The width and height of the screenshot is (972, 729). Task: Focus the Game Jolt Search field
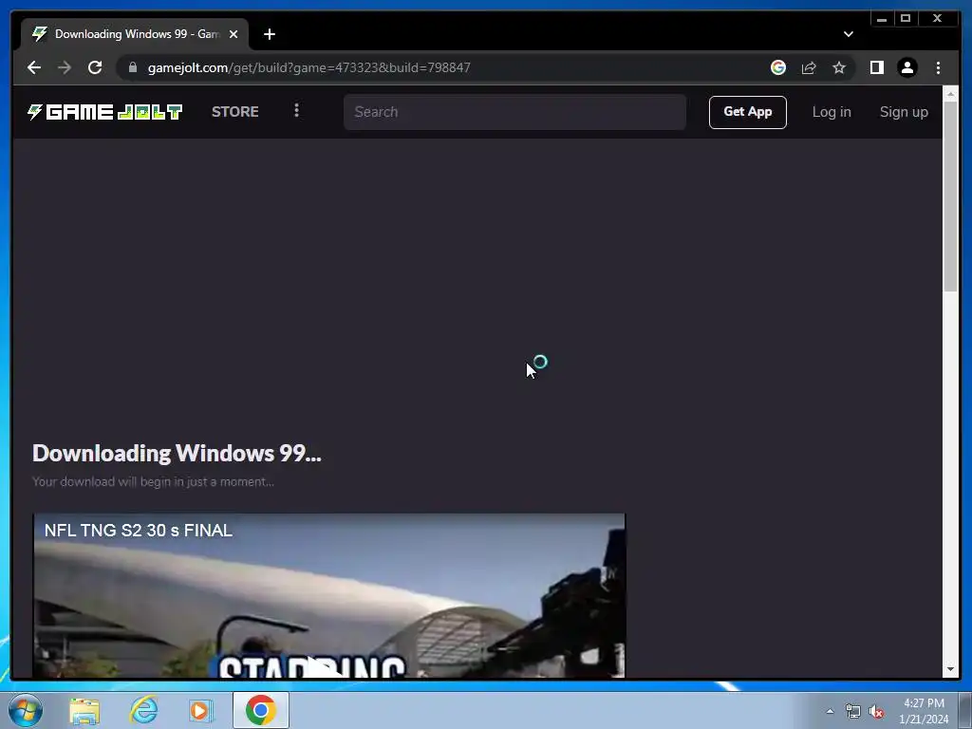tap(514, 112)
